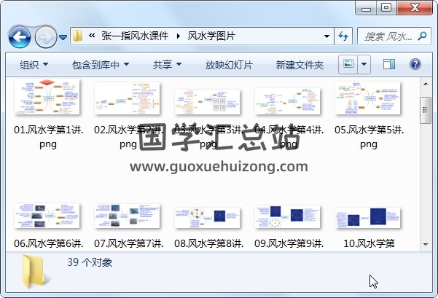
Task: Click the vertical scrollbar thumb
Action: tap(426, 111)
